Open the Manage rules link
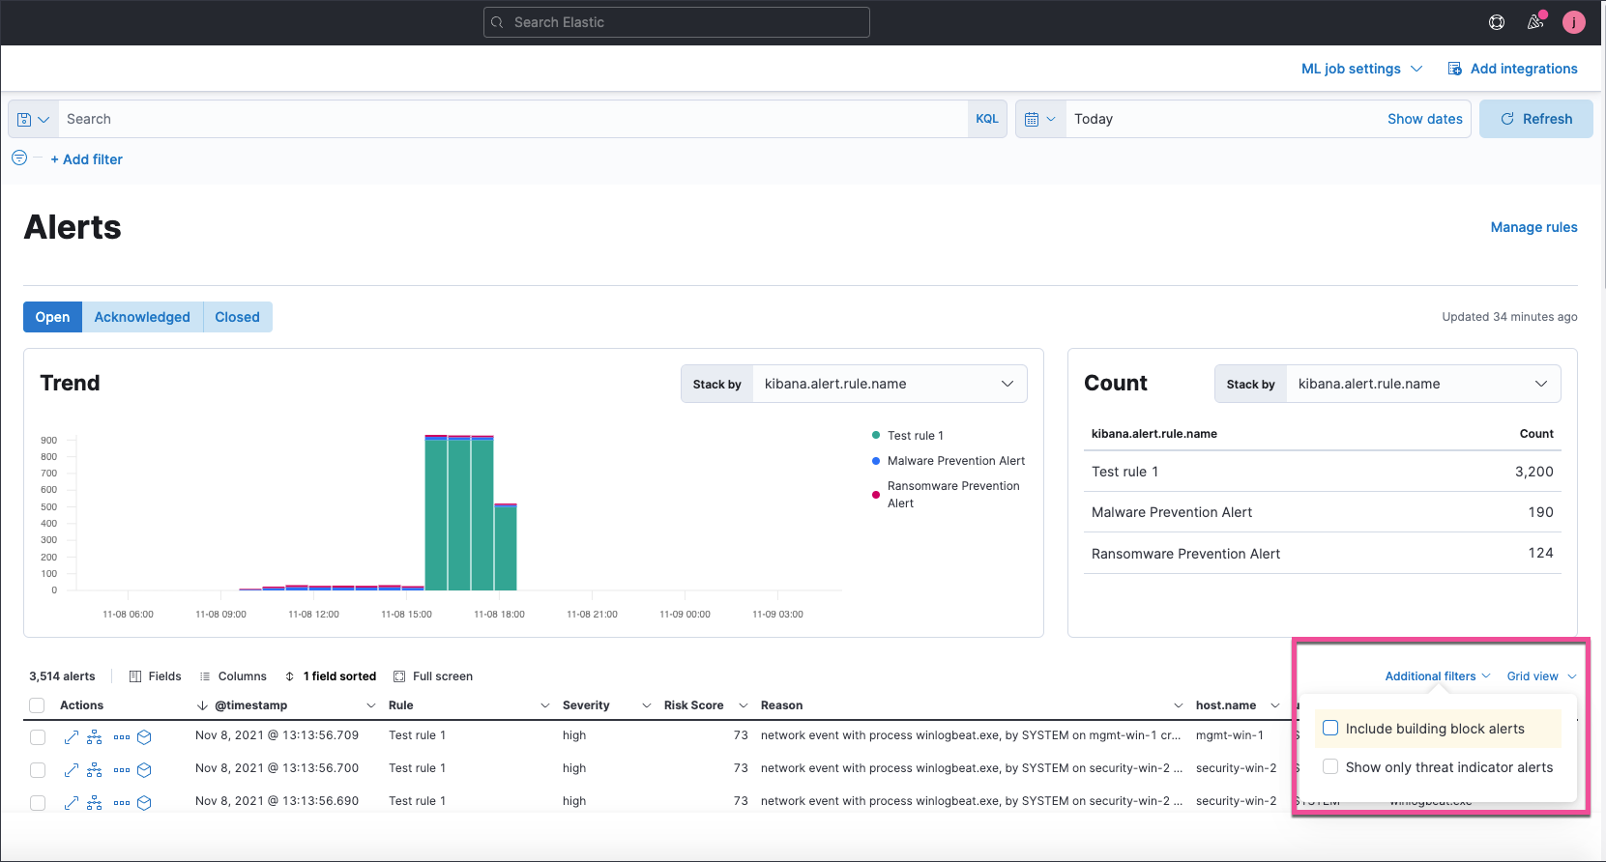This screenshot has height=862, width=1606. pyautogui.click(x=1533, y=227)
